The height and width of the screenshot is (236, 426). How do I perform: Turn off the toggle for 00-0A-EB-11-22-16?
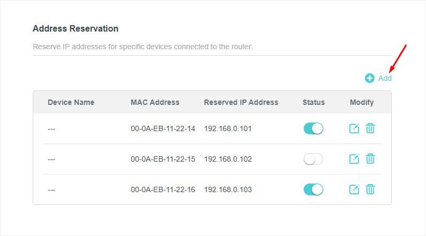pyautogui.click(x=313, y=189)
